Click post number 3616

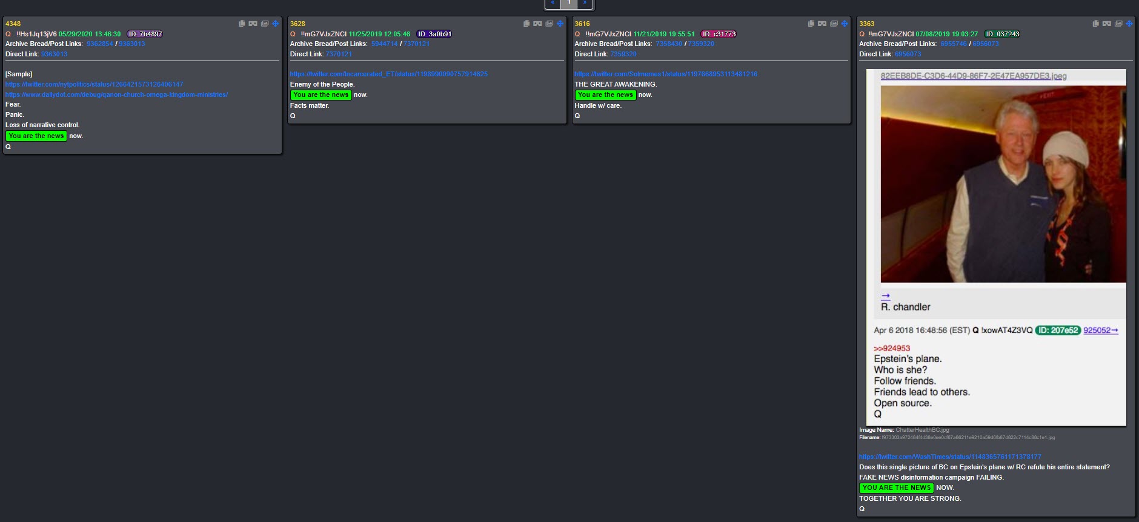(x=582, y=24)
